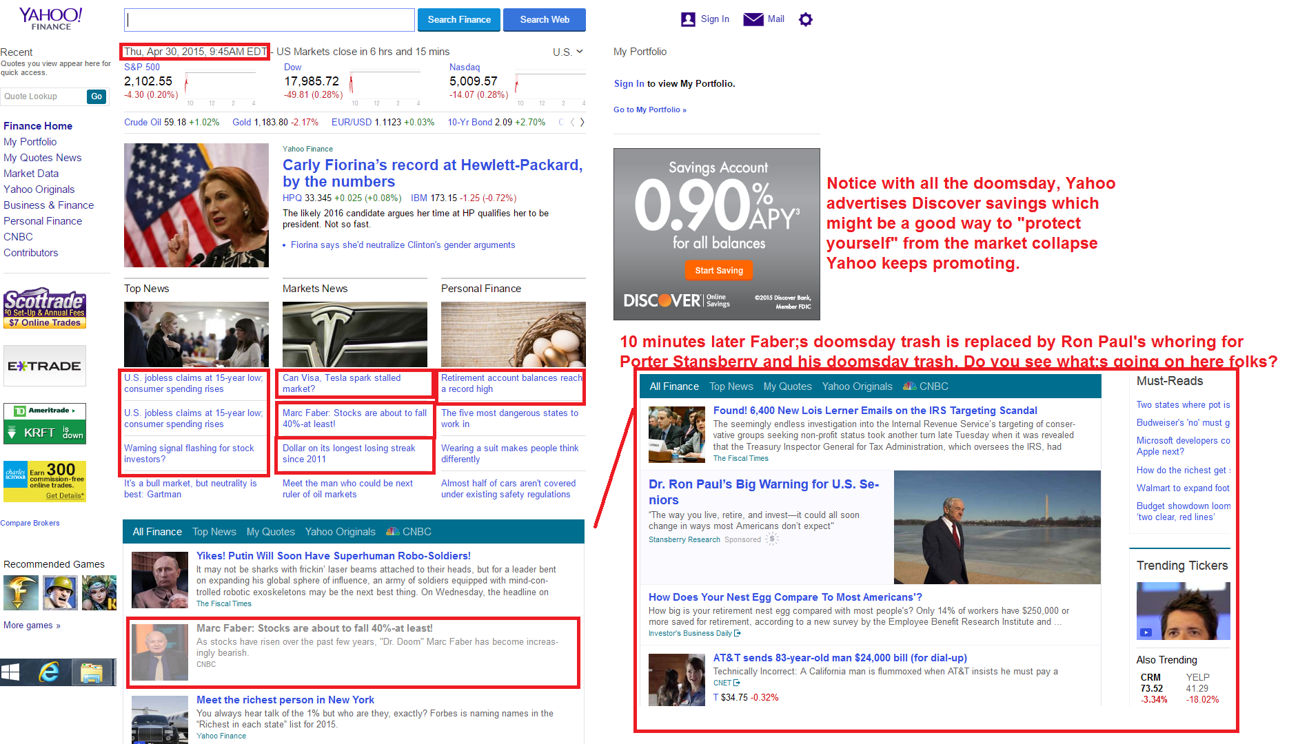Select Top News tab in left feed
The image size is (1289, 744).
214,532
